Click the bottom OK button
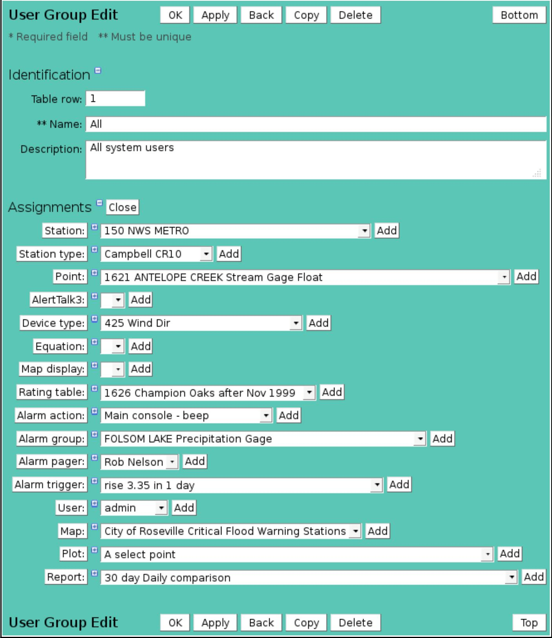Image resolution: width=552 pixels, height=638 pixels. click(x=175, y=623)
